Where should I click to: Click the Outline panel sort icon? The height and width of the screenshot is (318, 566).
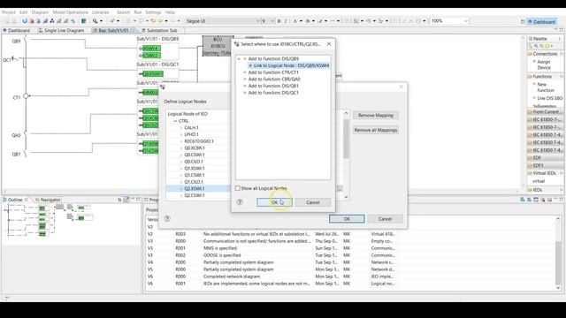pos(119,200)
